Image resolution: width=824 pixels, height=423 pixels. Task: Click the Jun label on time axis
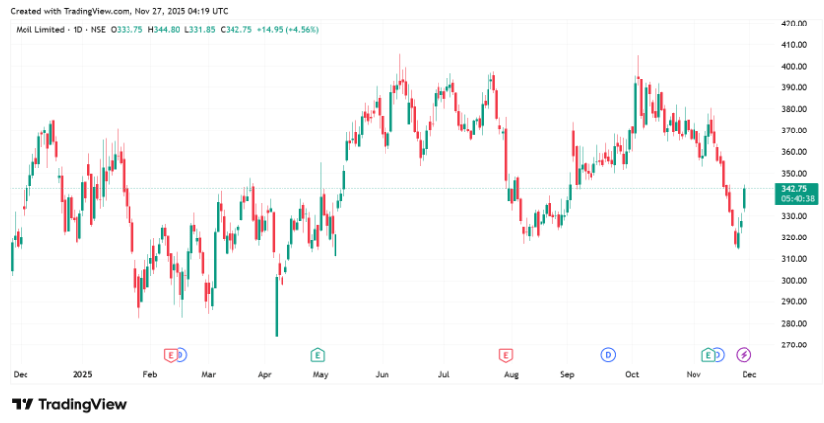coord(383,375)
